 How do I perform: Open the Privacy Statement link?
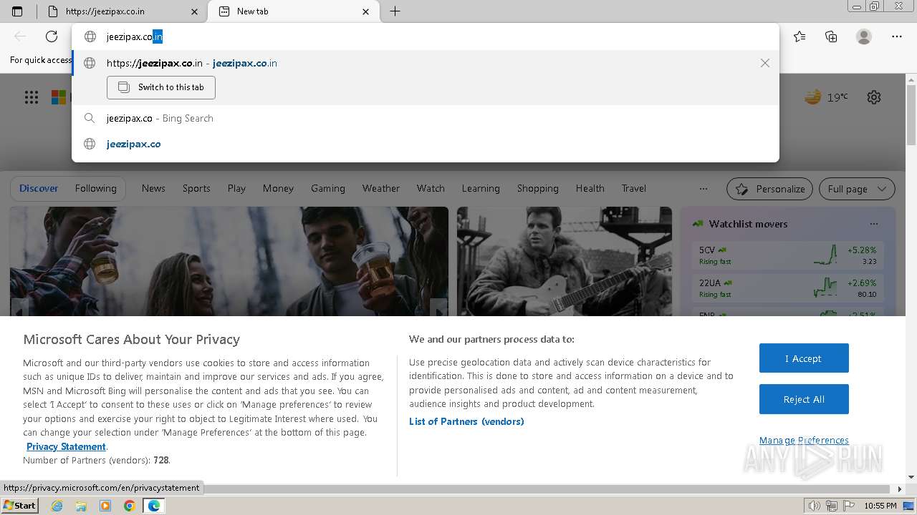point(66,446)
